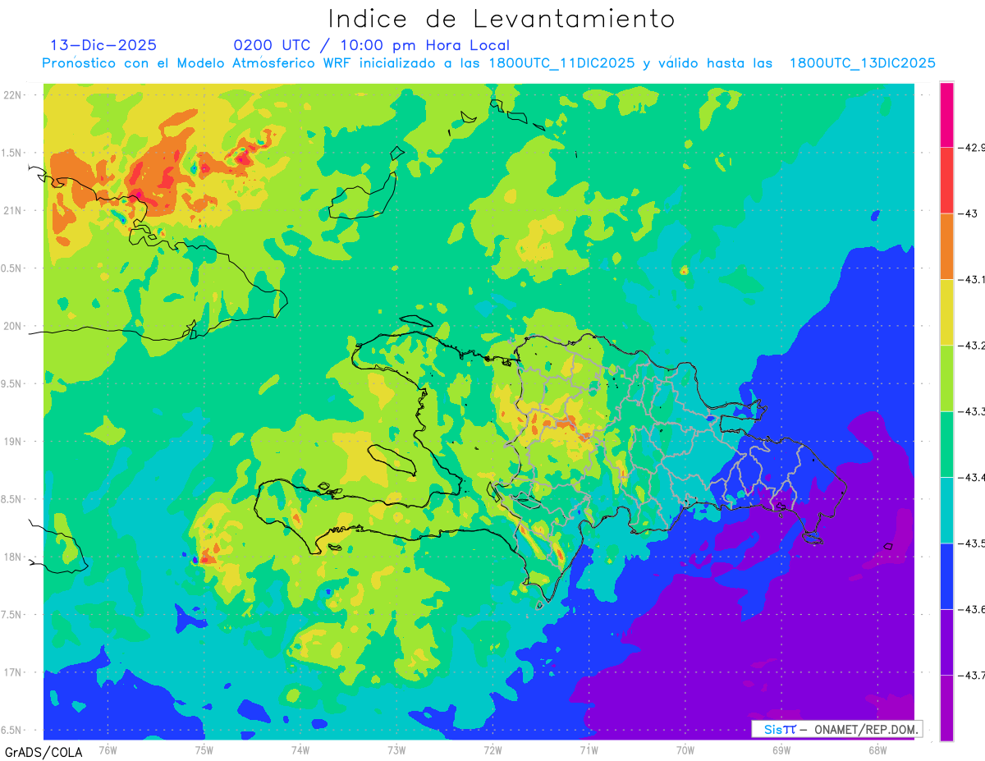Select the "9.5N" latitude label
Image resolution: width=985 pixels, height=761 pixels.
pyautogui.click(x=12, y=383)
